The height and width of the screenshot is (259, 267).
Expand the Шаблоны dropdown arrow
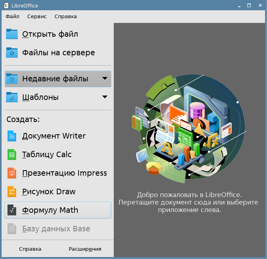(105, 97)
